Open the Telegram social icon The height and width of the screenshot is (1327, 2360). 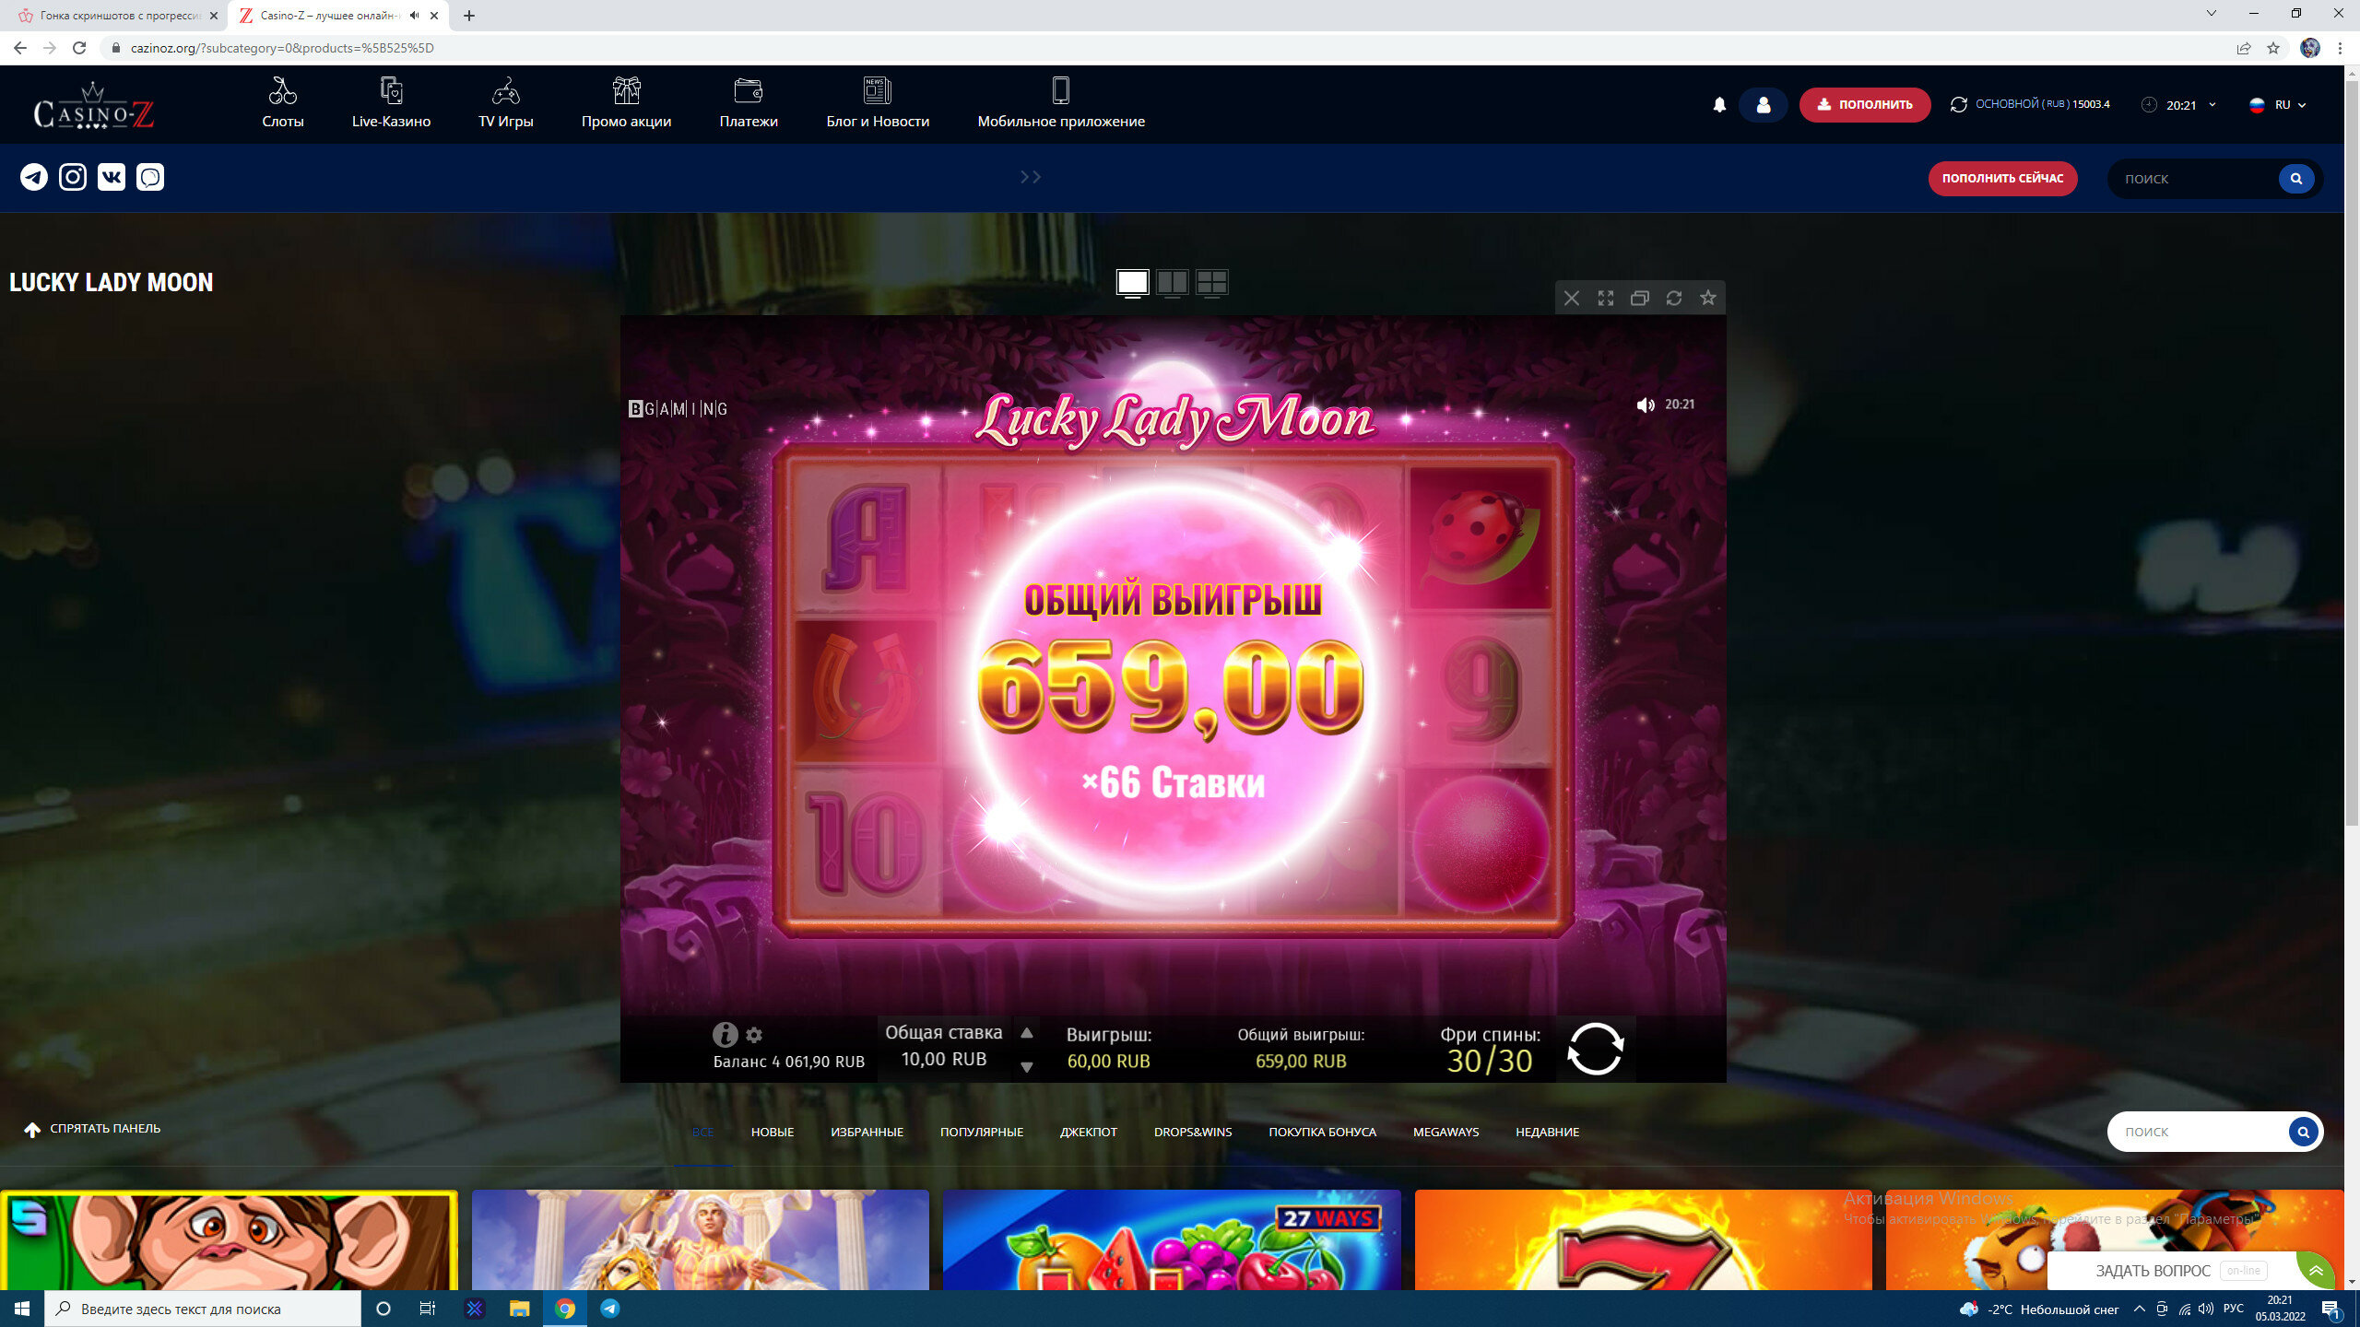[x=34, y=177]
